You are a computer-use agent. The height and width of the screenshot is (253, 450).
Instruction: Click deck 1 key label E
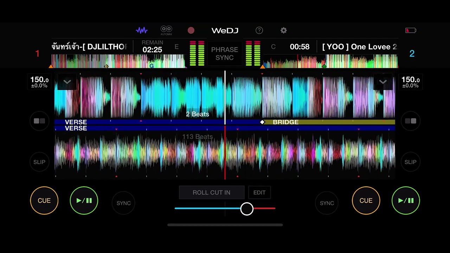click(x=176, y=47)
